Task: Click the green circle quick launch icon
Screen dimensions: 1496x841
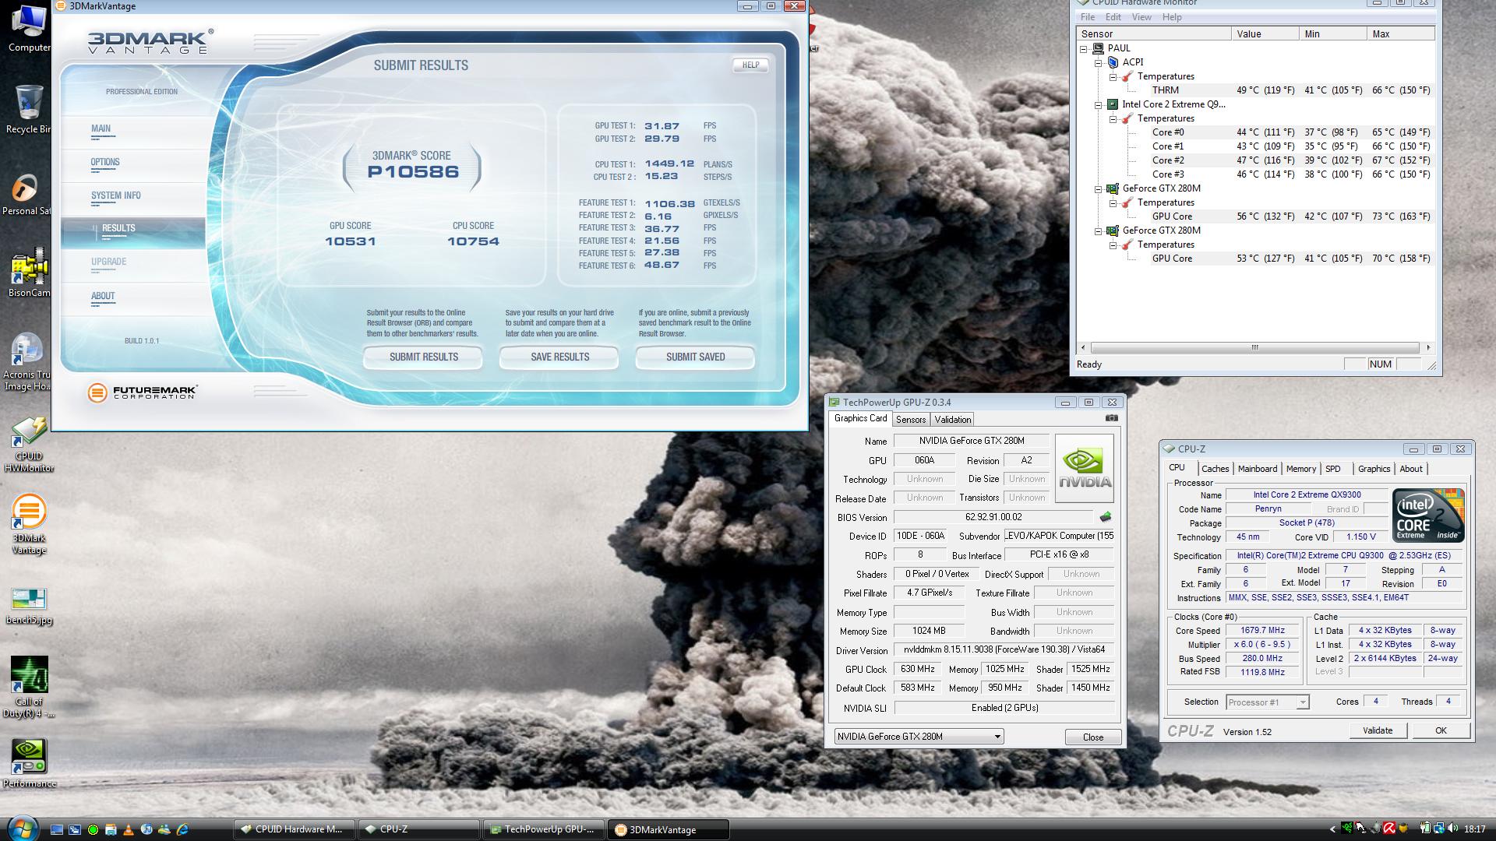Action: coord(93,829)
